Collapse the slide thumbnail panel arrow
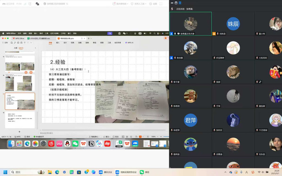The image size is (282, 176). (x=35, y=48)
